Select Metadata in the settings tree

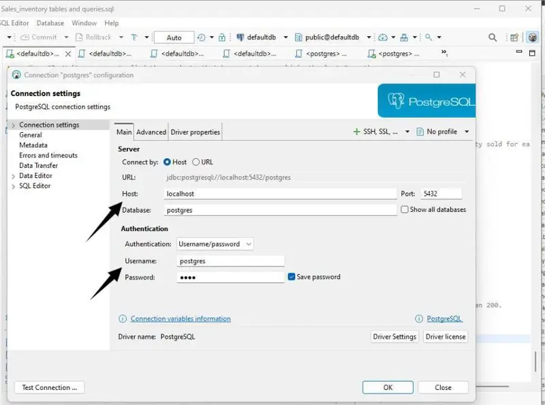pos(33,145)
